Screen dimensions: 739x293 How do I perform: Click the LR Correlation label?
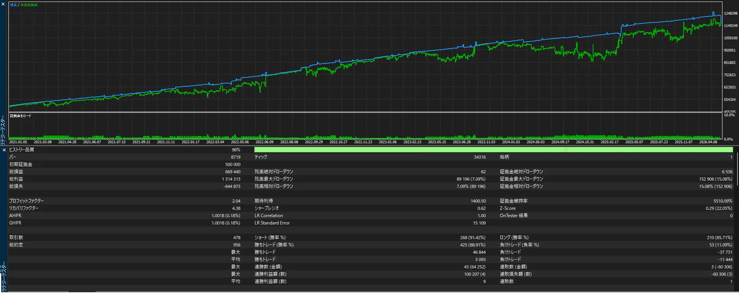click(269, 216)
